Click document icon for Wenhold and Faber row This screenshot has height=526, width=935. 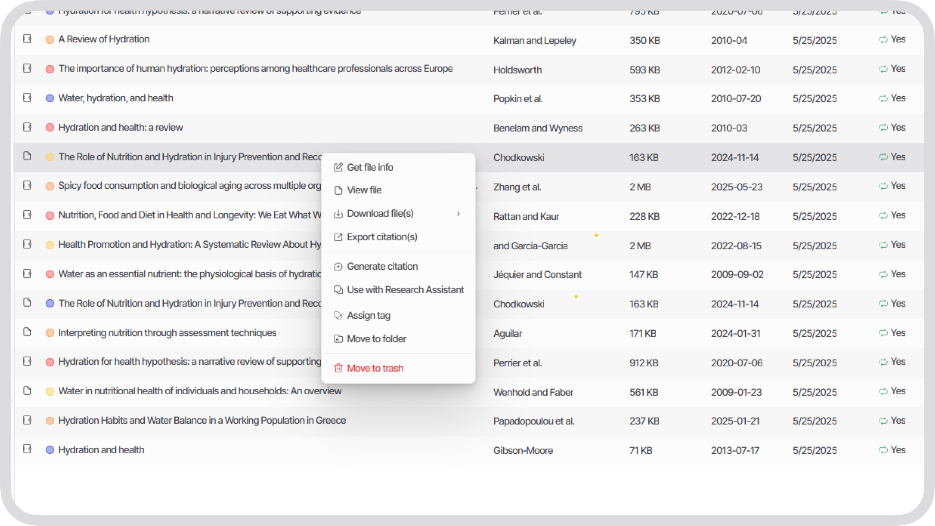tap(27, 391)
